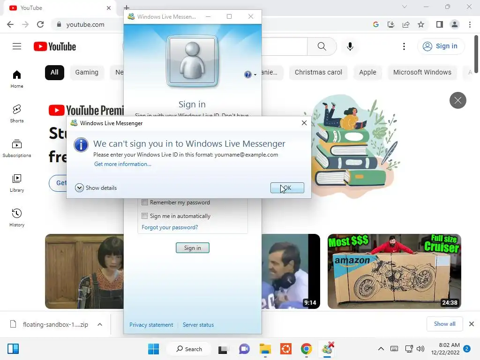This screenshot has height=360, width=480.
Task: Go back in Chrome
Action: coord(10,24)
